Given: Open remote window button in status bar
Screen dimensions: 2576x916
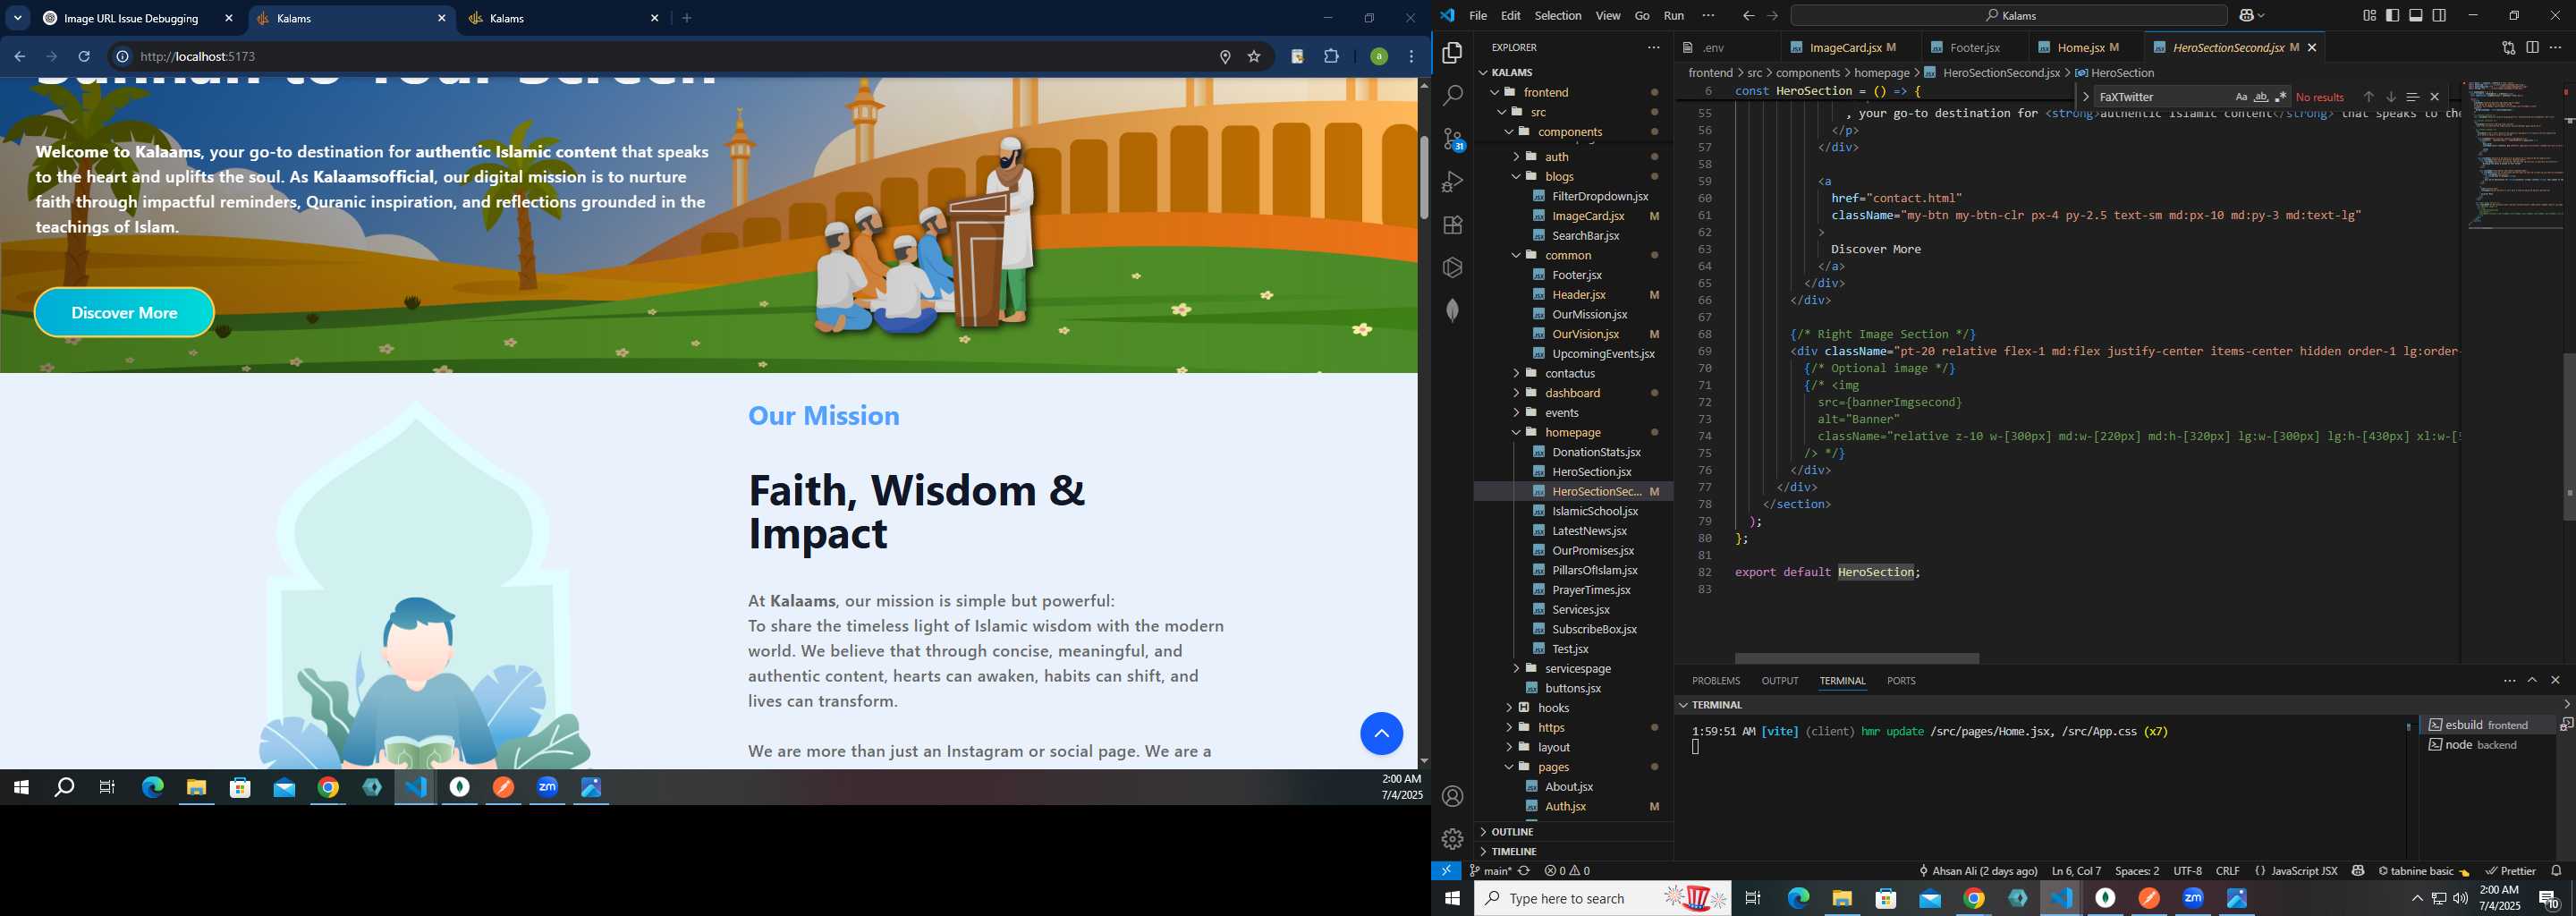Looking at the screenshot, I should tap(1446, 871).
